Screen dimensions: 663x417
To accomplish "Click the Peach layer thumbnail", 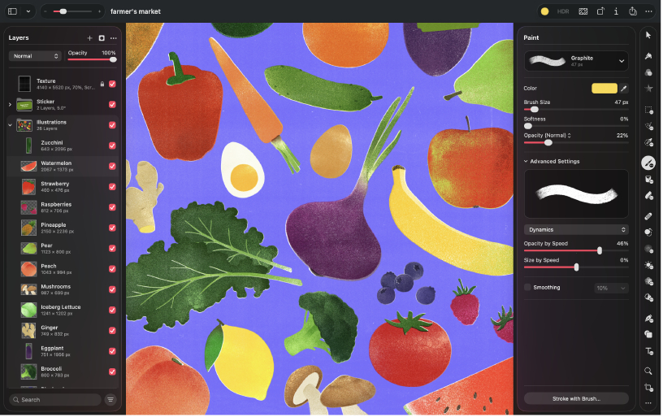I will tap(29, 269).
